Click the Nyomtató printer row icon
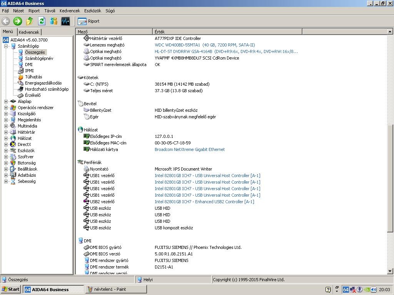The height and width of the screenshot is (295, 394). coord(86,169)
